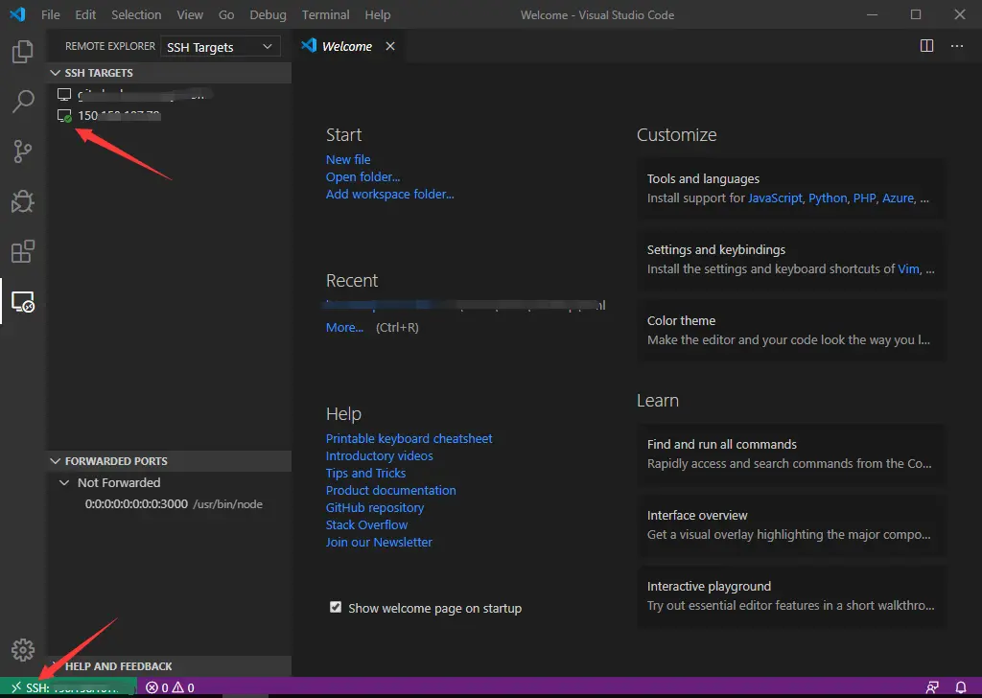982x698 pixels.
Task: Click the connected 150 host monitor icon
Action: [x=64, y=116]
